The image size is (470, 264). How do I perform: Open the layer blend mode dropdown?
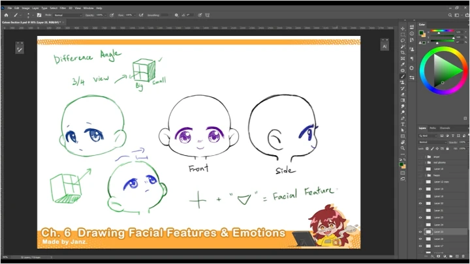coord(431,141)
